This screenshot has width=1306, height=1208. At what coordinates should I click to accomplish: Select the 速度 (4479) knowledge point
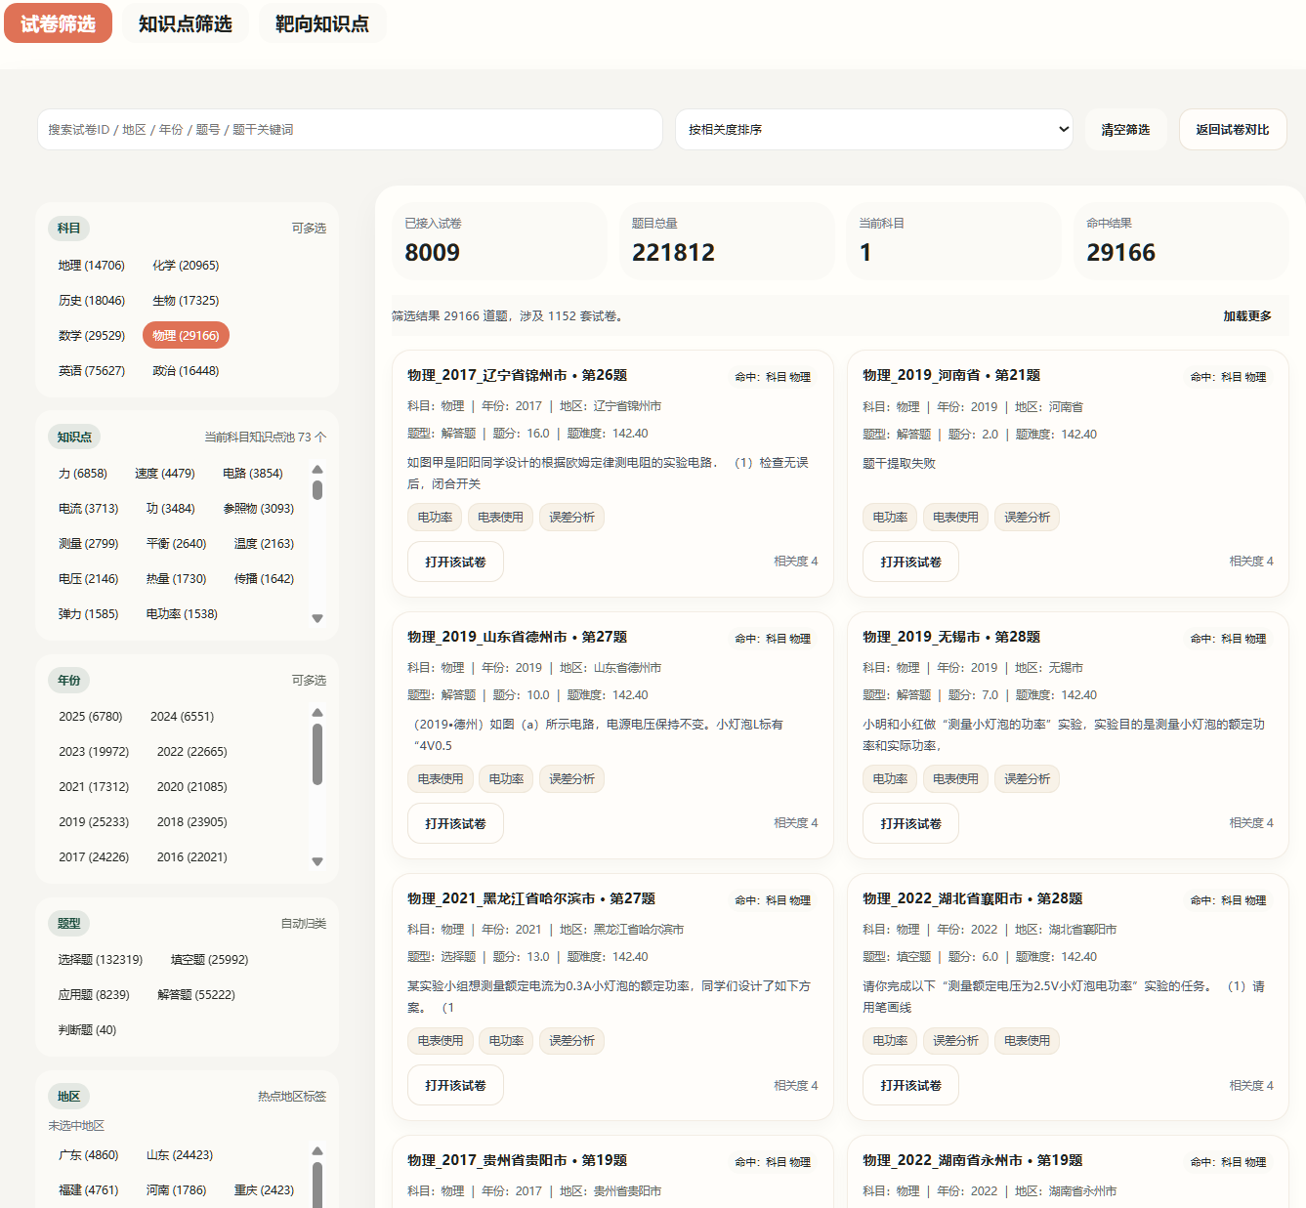pyautogui.click(x=165, y=474)
